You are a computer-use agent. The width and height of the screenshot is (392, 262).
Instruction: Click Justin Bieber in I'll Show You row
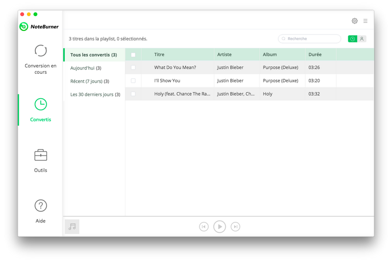point(230,81)
